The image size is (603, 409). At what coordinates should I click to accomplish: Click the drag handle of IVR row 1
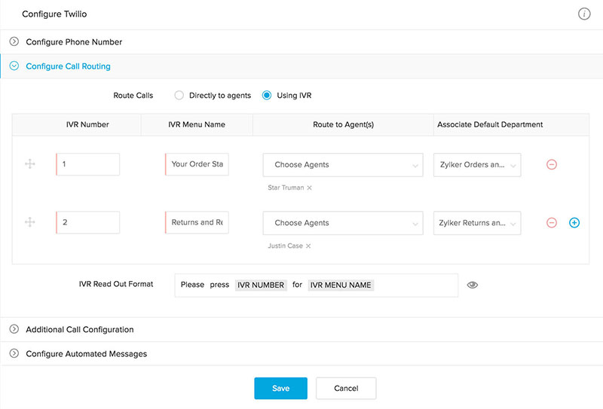[30, 164]
